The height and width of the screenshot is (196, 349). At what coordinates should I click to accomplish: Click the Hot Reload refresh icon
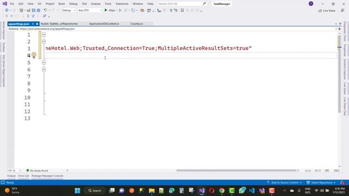(x=133, y=10)
